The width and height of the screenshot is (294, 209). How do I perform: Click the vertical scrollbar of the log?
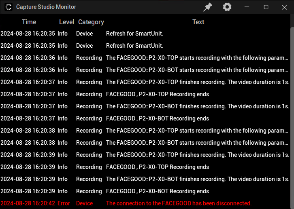point(292,118)
